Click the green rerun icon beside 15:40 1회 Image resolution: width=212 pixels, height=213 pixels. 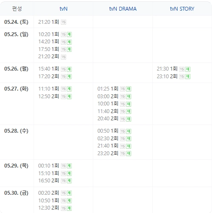(69, 69)
